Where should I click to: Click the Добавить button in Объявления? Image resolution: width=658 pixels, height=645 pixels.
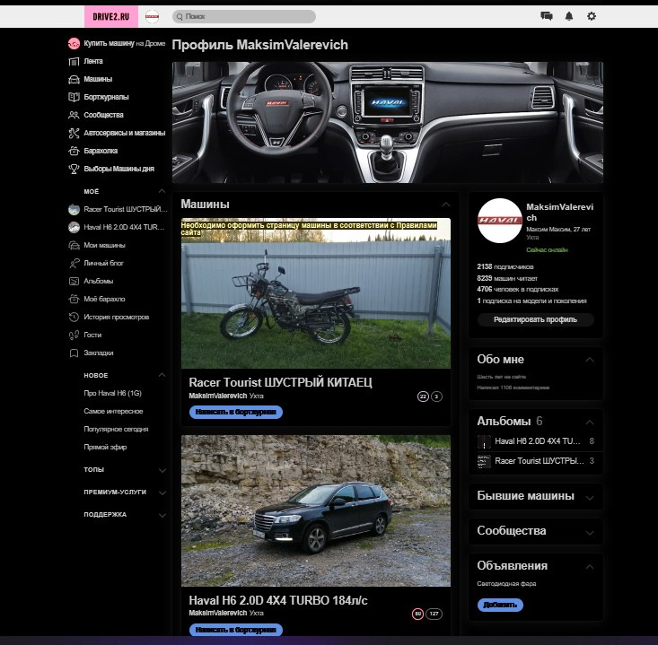(500, 606)
